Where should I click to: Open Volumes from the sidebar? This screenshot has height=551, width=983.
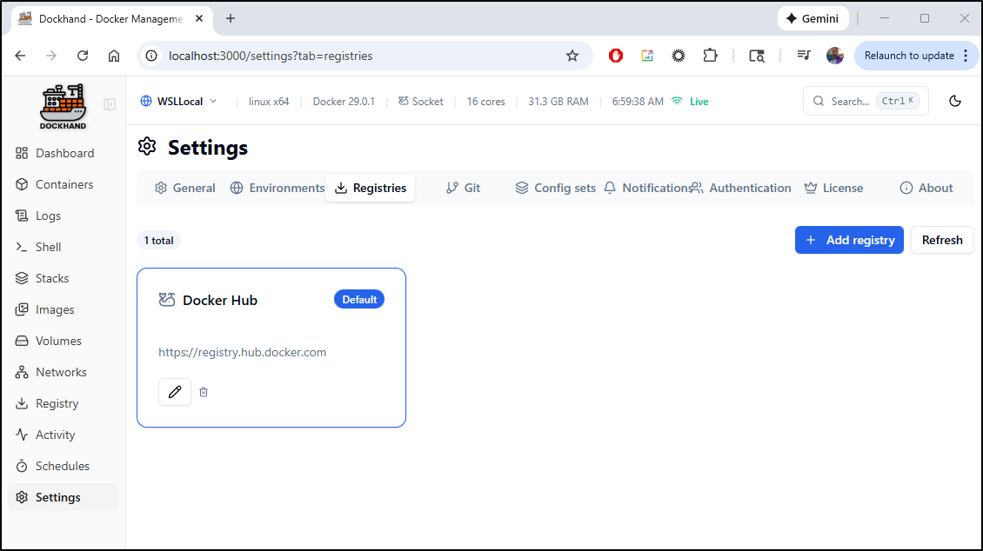coord(58,341)
